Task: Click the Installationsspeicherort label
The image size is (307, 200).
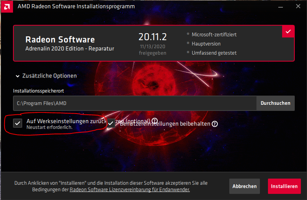Action: [x=38, y=91]
